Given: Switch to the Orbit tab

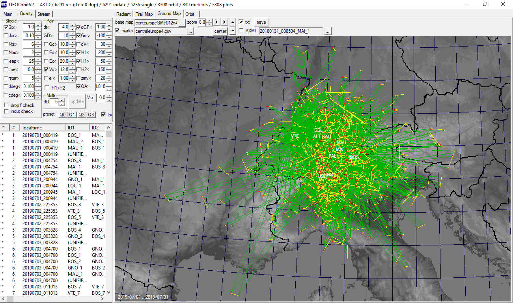Looking at the screenshot, I should coord(190,14).
